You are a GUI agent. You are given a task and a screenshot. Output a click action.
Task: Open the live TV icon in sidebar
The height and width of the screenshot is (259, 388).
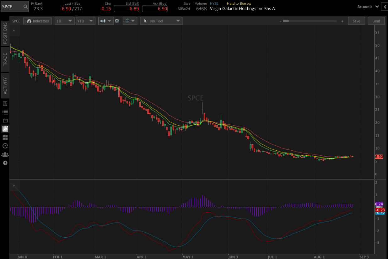(5, 120)
